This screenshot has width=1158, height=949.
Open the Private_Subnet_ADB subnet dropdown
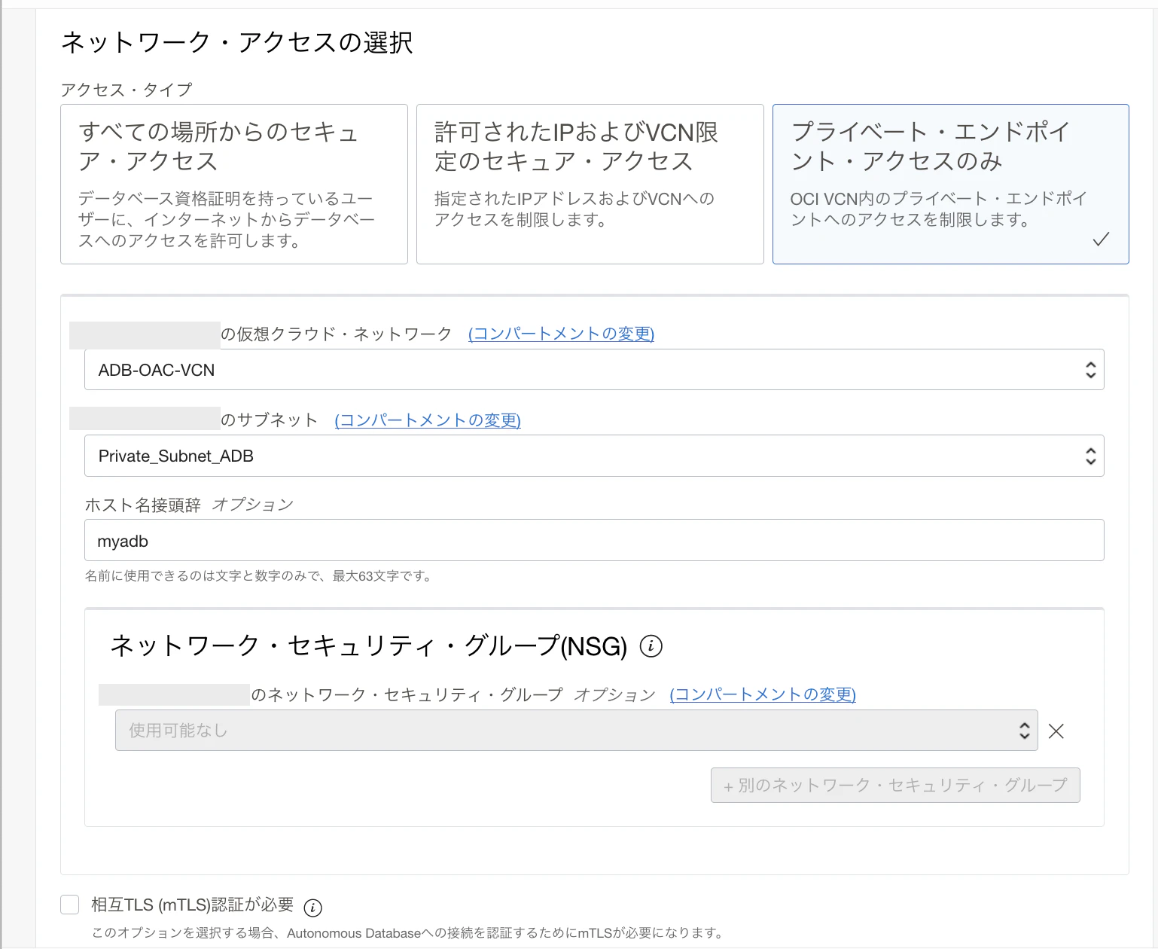click(x=594, y=456)
